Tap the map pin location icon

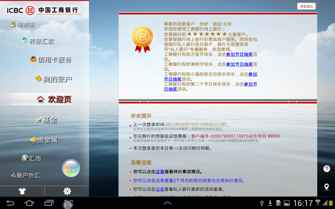(x=327, y=187)
